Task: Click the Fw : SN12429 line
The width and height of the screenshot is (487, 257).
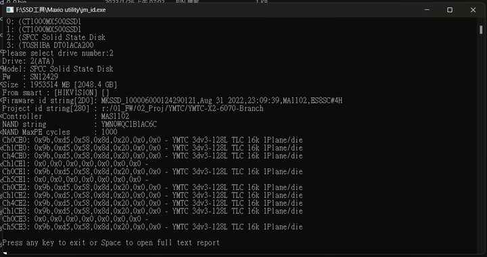Action: (30, 77)
